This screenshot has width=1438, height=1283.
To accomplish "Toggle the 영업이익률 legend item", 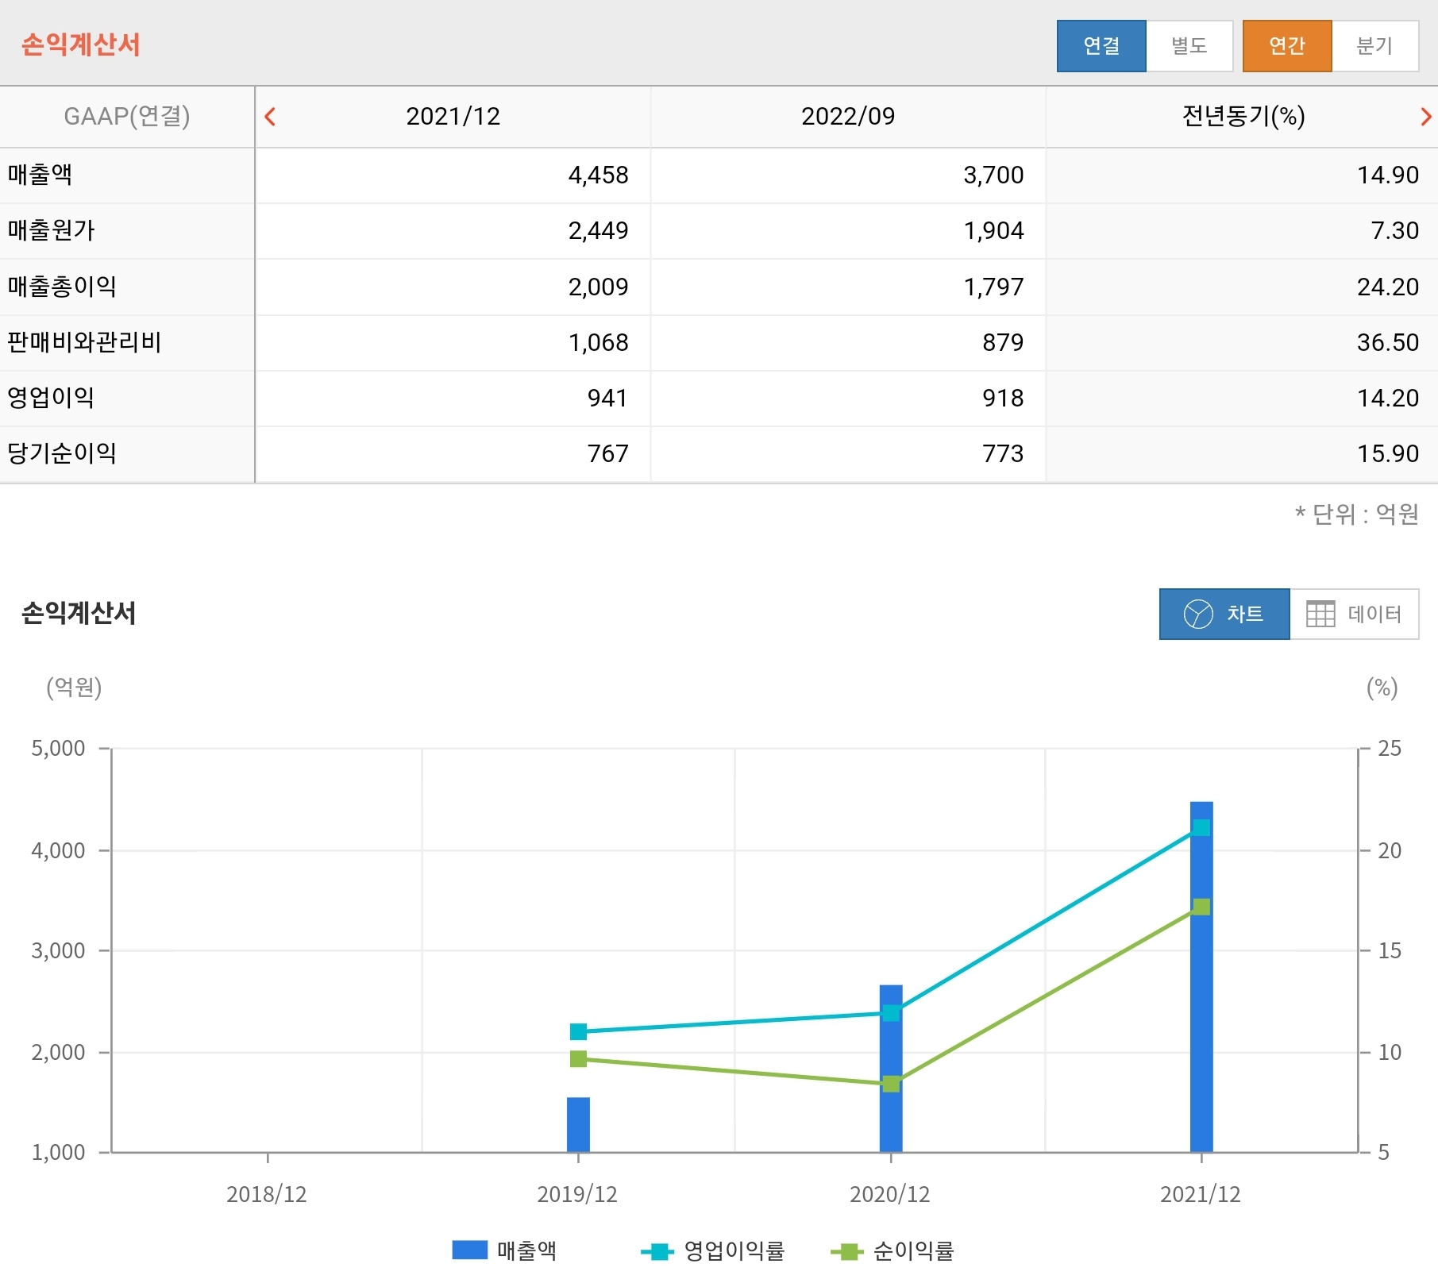I will click(x=712, y=1250).
